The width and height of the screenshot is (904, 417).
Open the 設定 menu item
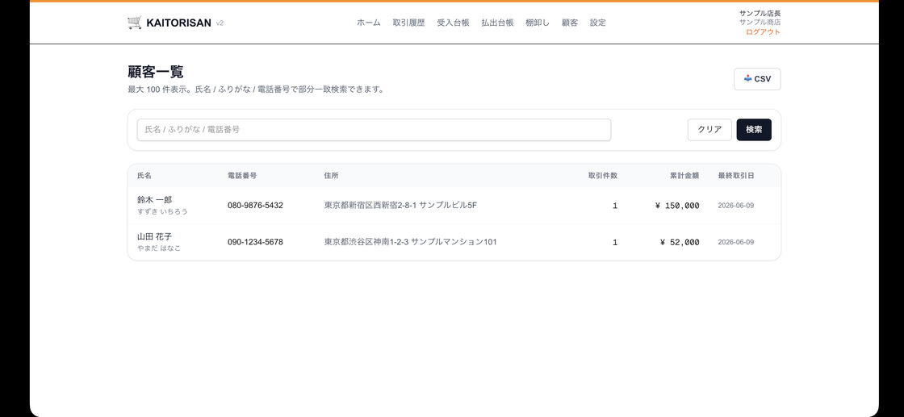point(598,23)
